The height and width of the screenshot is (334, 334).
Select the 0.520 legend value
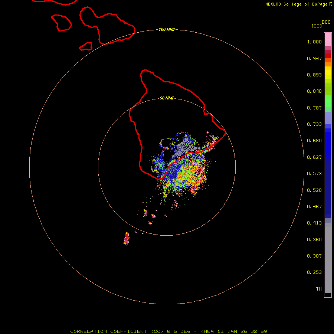click(314, 190)
